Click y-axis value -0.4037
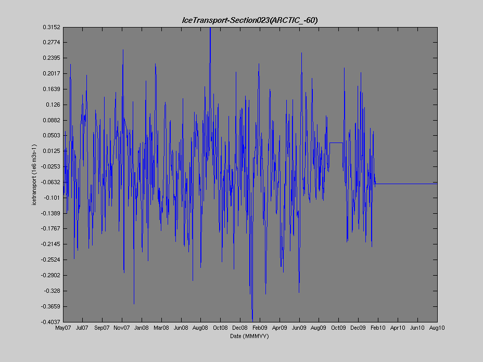The width and height of the screenshot is (483, 362). click(50, 321)
